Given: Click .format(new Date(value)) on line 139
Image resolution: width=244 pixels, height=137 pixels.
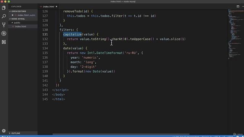Looking at the screenshot, I should [x=93, y=72].
